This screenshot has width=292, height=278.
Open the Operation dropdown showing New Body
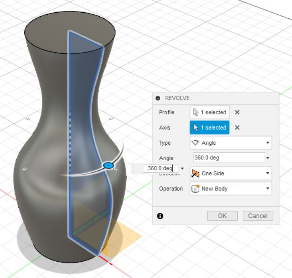pos(231,189)
